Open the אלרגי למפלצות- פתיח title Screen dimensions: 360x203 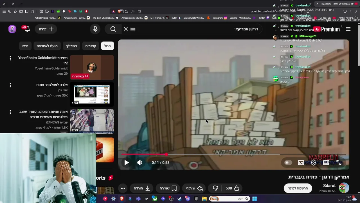(x=52, y=85)
